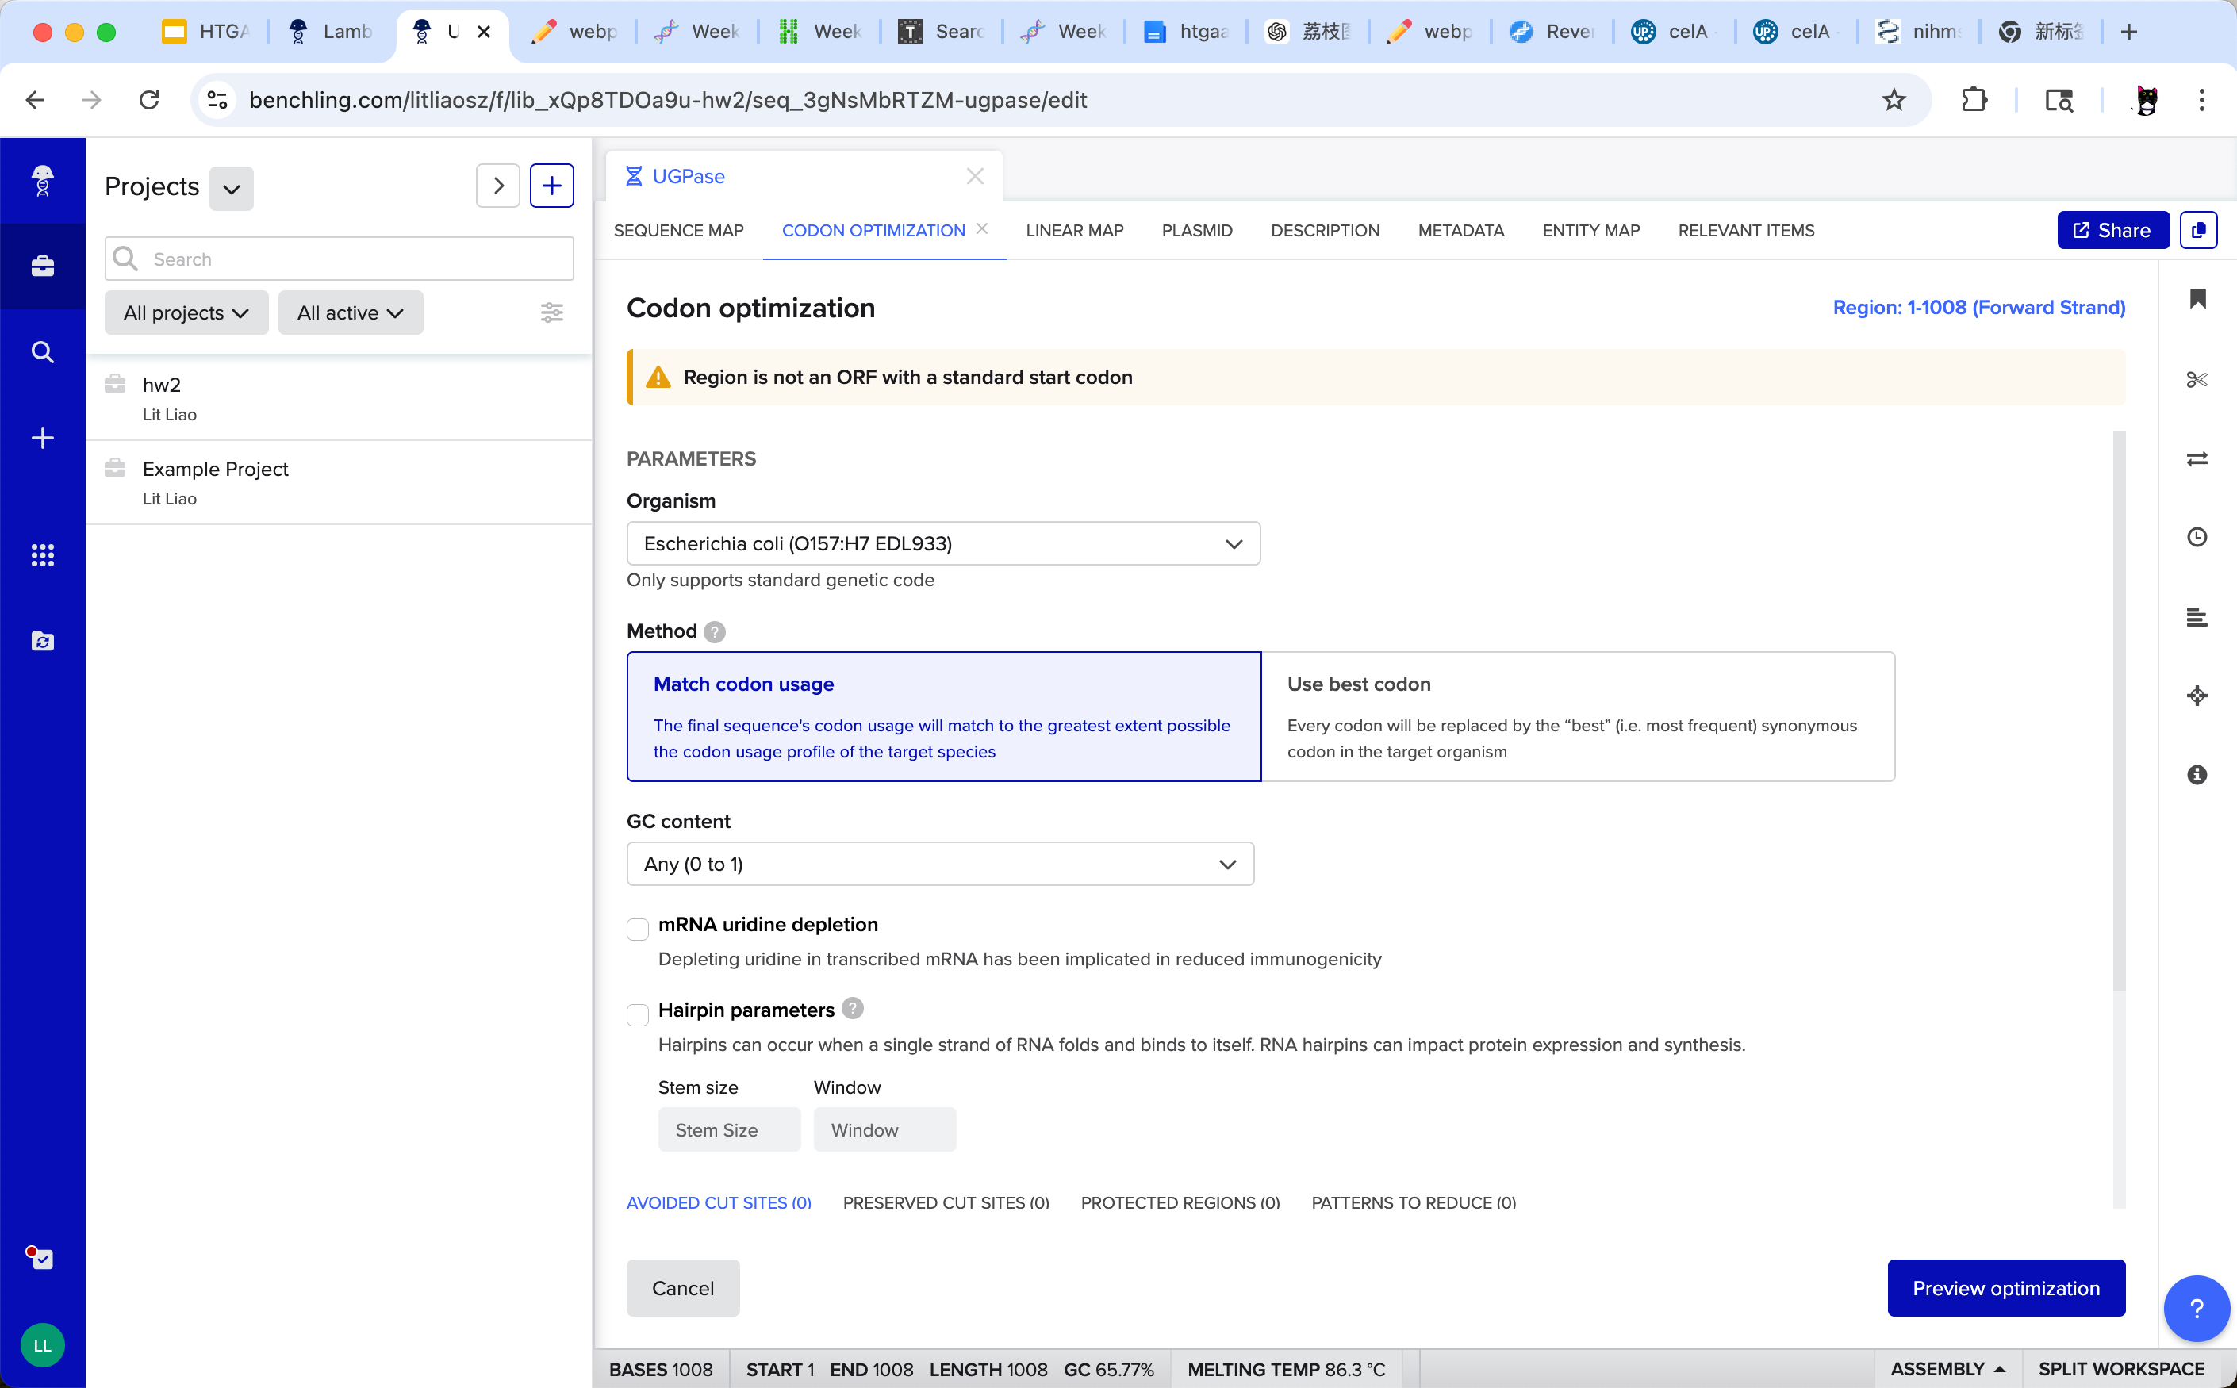
Task: Open the history clock icon
Action: [2197, 537]
